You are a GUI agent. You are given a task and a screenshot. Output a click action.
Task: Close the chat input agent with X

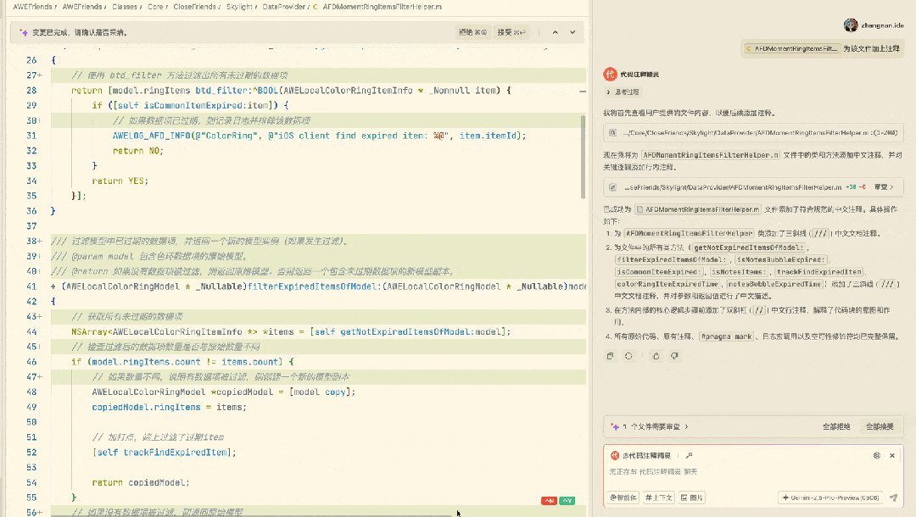tap(893, 455)
